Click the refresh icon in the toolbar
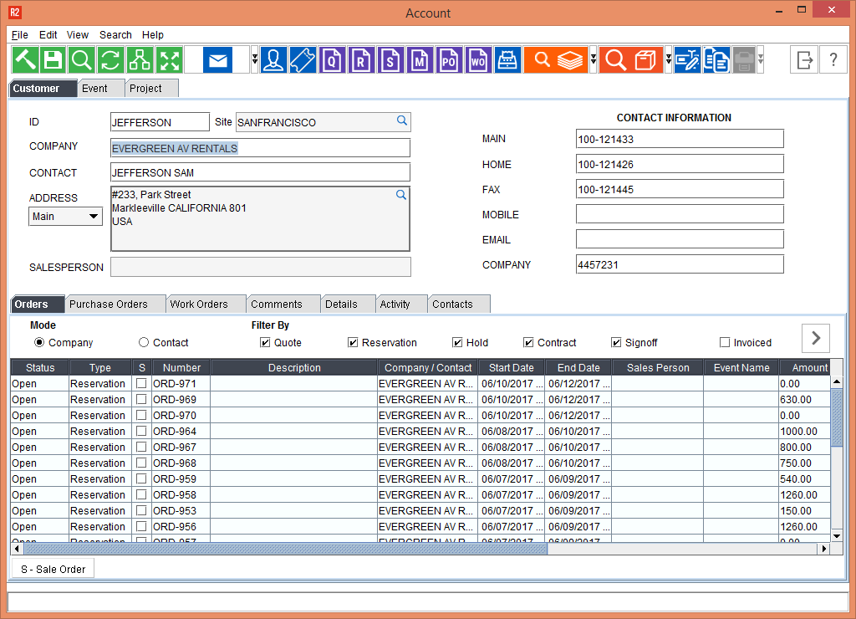Image resolution: width=856 pixels, height=619 pixels. pyautogui.click(x=110, y=59)
